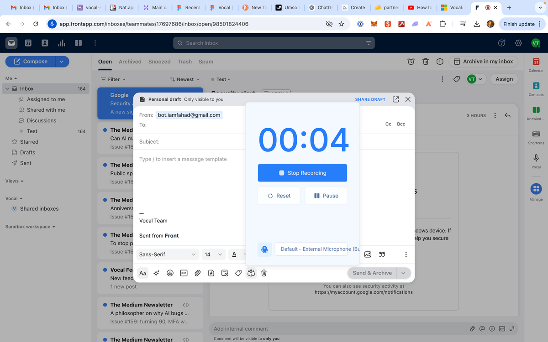548x342 pixels.
Task: Open the GIF picker in the draft toolbar
Action: (184, 273)
